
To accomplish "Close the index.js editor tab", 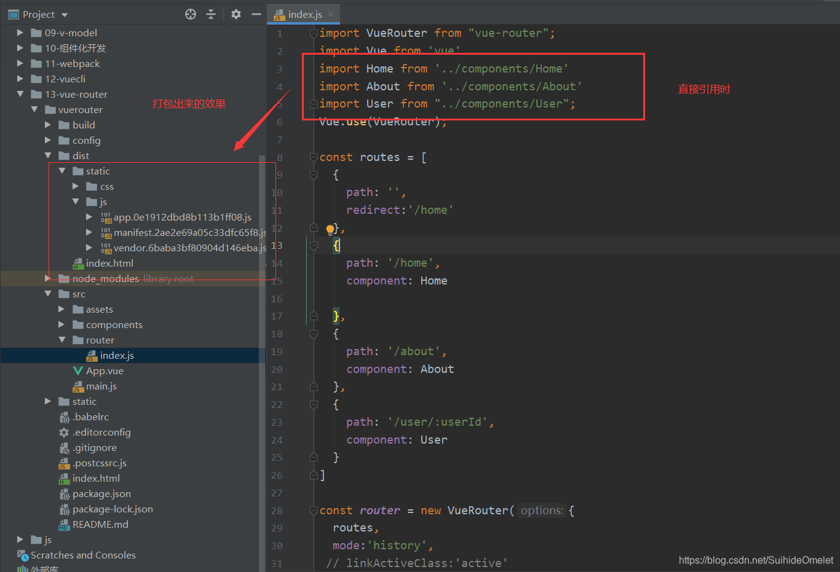I will click(331, 14).
